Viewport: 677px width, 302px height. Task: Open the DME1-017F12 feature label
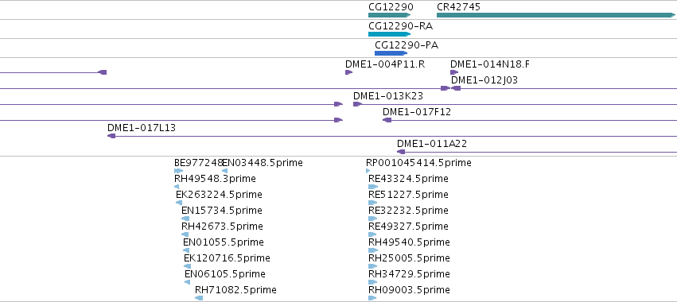[417, 112]
